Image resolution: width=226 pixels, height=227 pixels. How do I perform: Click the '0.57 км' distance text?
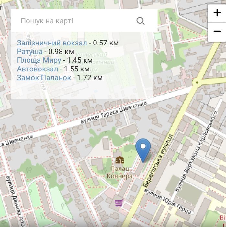[106, 43]
